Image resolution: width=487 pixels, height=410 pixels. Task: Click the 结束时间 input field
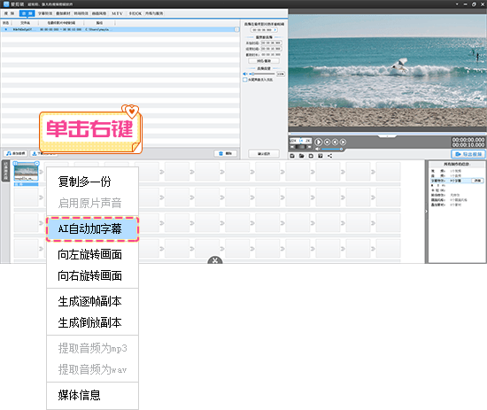pyautogui.click(x=271, y=49)
